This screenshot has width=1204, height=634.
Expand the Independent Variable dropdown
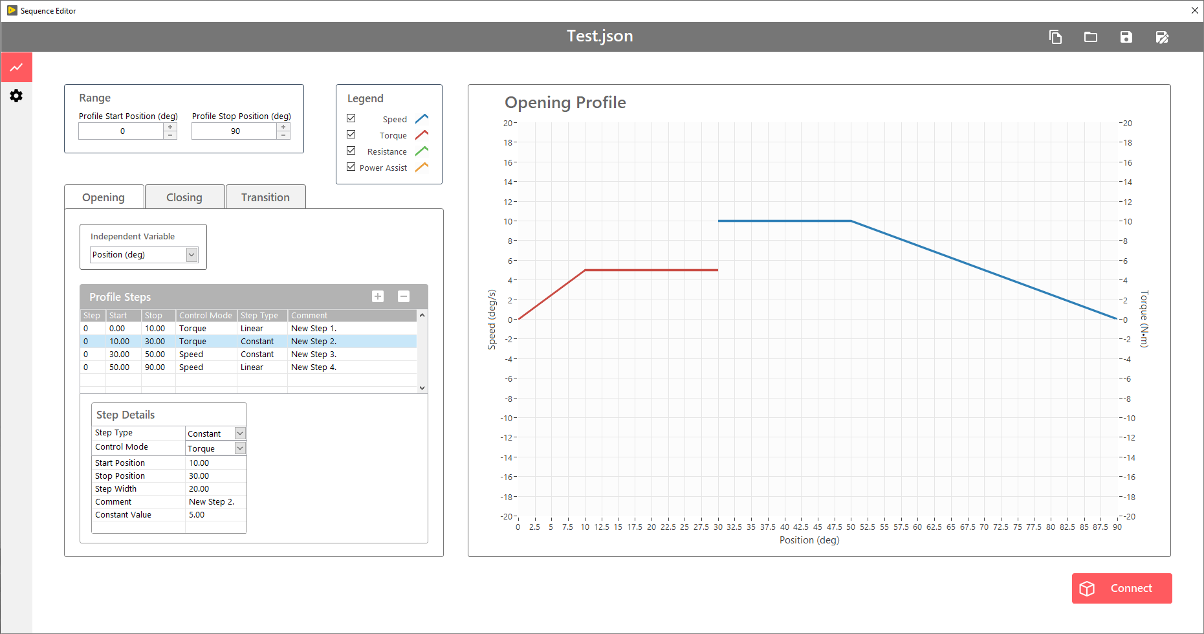click(192, 255)
